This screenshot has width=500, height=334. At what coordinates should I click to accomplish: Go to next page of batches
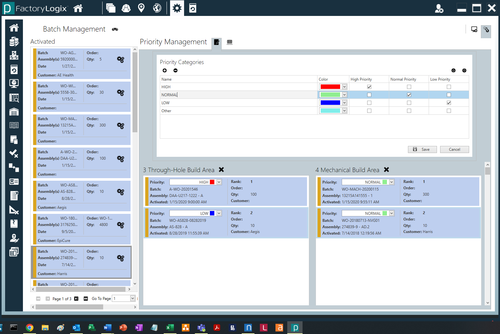(x=76, y=299)
